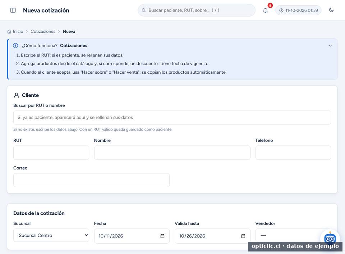Viewport: 345px width, 254px height.
Task: Focus the Teléfono input field
Action: [293, 153]
